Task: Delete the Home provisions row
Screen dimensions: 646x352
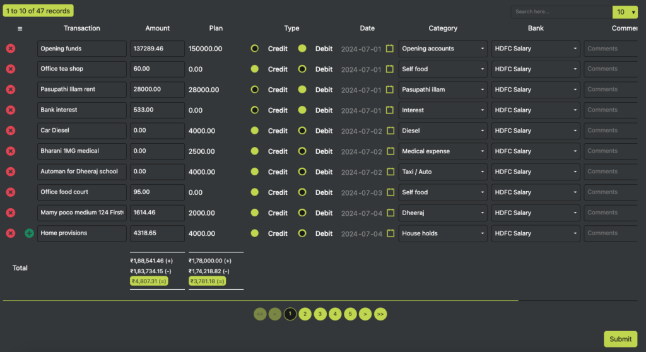Action: (11, 233)
